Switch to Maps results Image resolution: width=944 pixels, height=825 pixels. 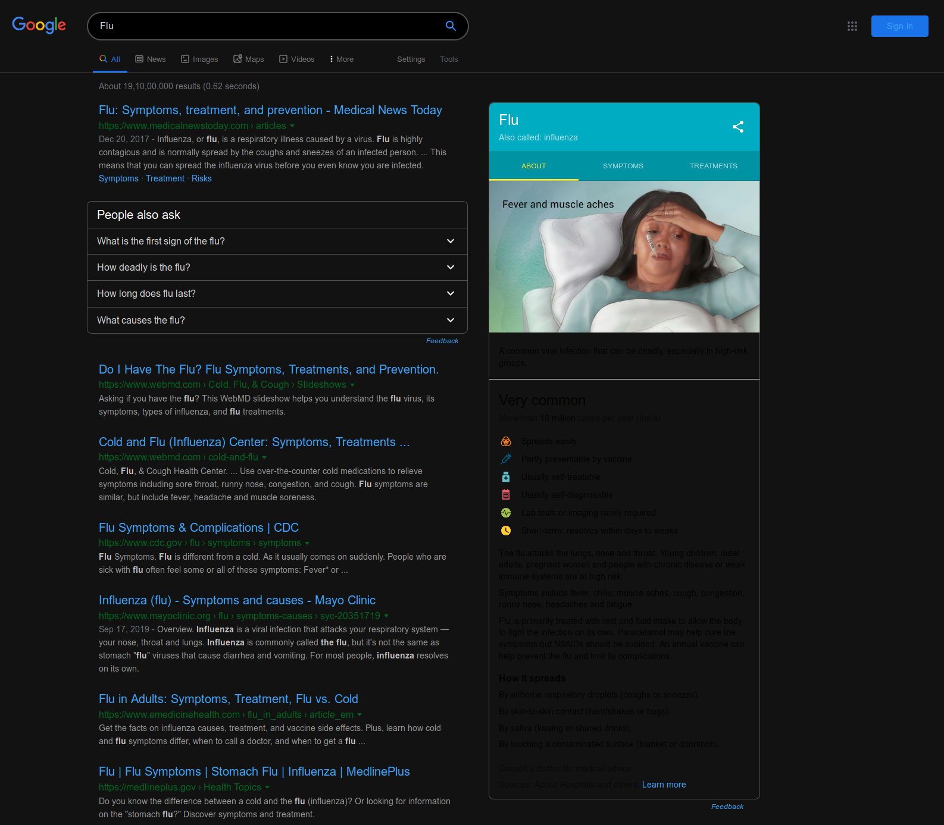tap(249, 59)
